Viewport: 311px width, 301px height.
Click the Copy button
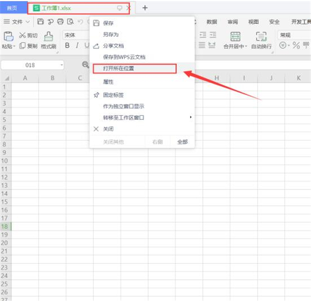click(29, 46)
